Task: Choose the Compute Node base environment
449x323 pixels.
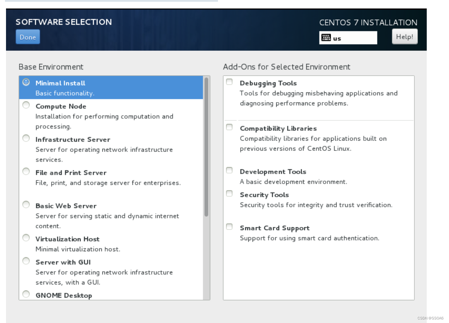Action: pyautogui.click(x=26, y=105)
